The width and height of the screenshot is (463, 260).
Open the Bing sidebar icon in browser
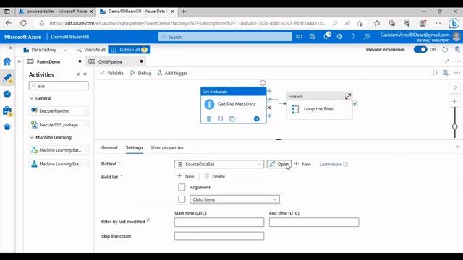pyautogui.click(x=454, y=23)
